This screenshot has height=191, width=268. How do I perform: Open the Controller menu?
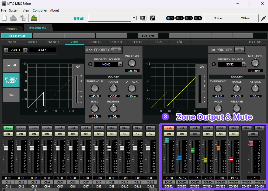tap(40, 10)
